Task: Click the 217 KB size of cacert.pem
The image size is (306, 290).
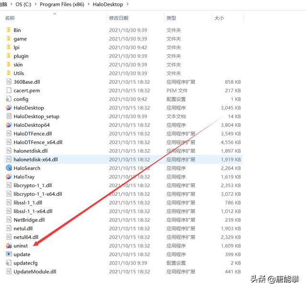Action: pos(233,90)
